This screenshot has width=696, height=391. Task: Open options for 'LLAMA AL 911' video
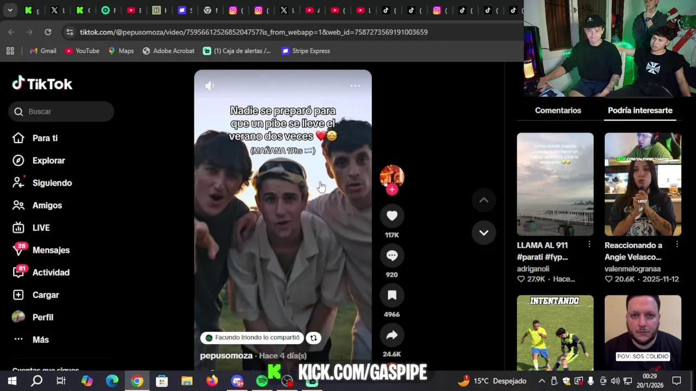coord(589,245)
